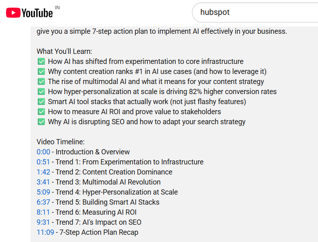The width and height of the screenshot is (318, 242).
Task: Click the YouTube wordmark text
Action: point(37,13)
